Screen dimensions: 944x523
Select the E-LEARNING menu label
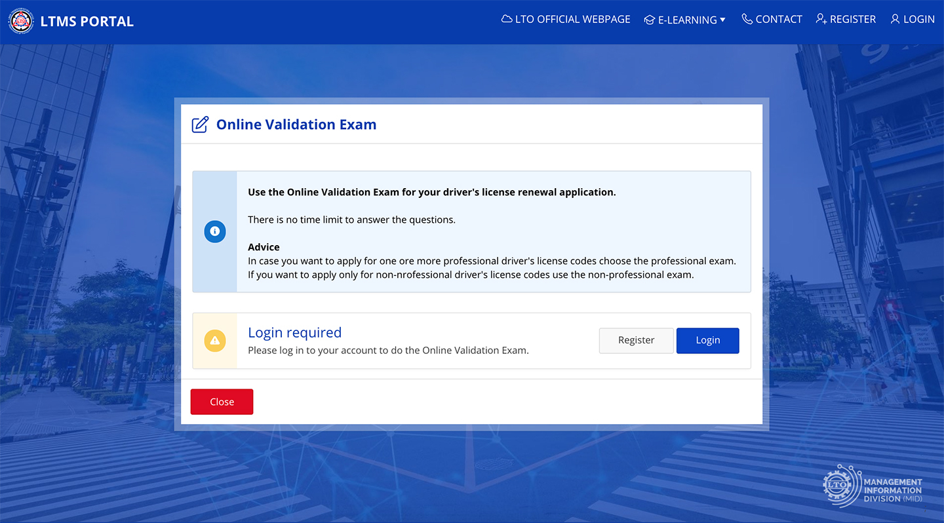pyautogui.click(x=687, y=20)
